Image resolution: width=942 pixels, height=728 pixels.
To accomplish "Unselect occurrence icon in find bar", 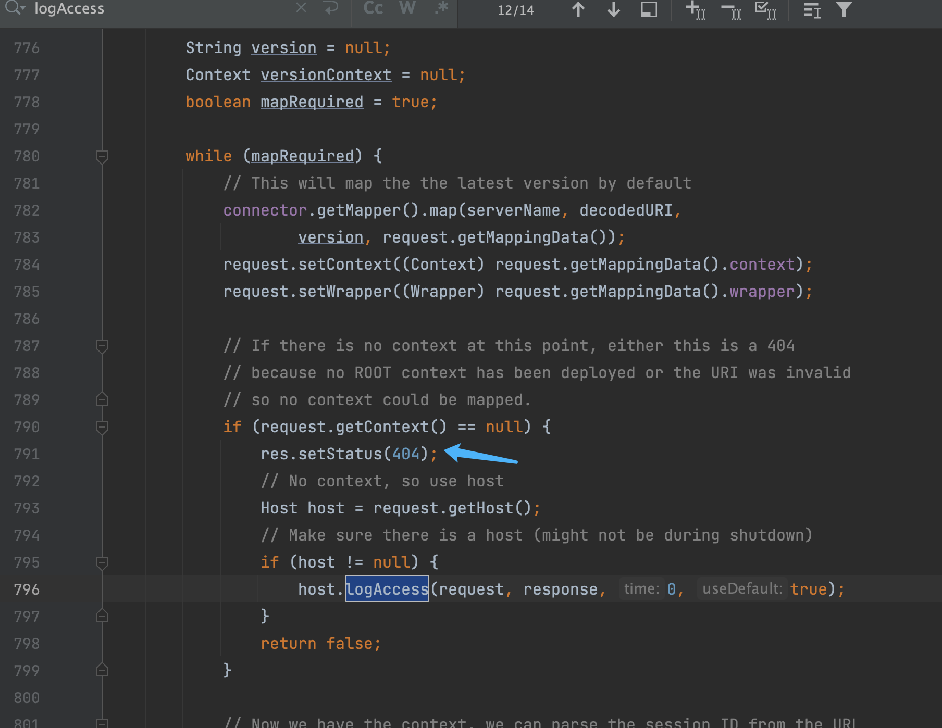I will (x=731, y=9).
